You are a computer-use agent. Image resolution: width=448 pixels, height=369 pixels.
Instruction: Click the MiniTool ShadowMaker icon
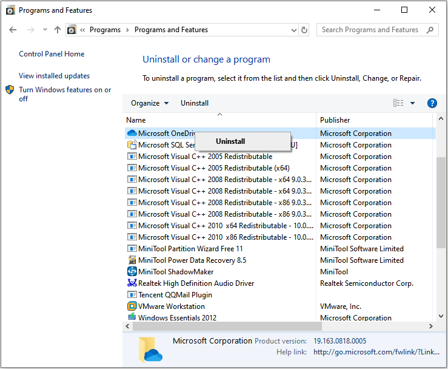(132, 271)
